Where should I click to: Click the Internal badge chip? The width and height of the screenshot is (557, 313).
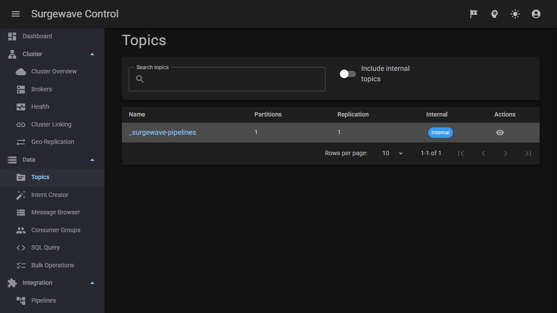[440, 133]
